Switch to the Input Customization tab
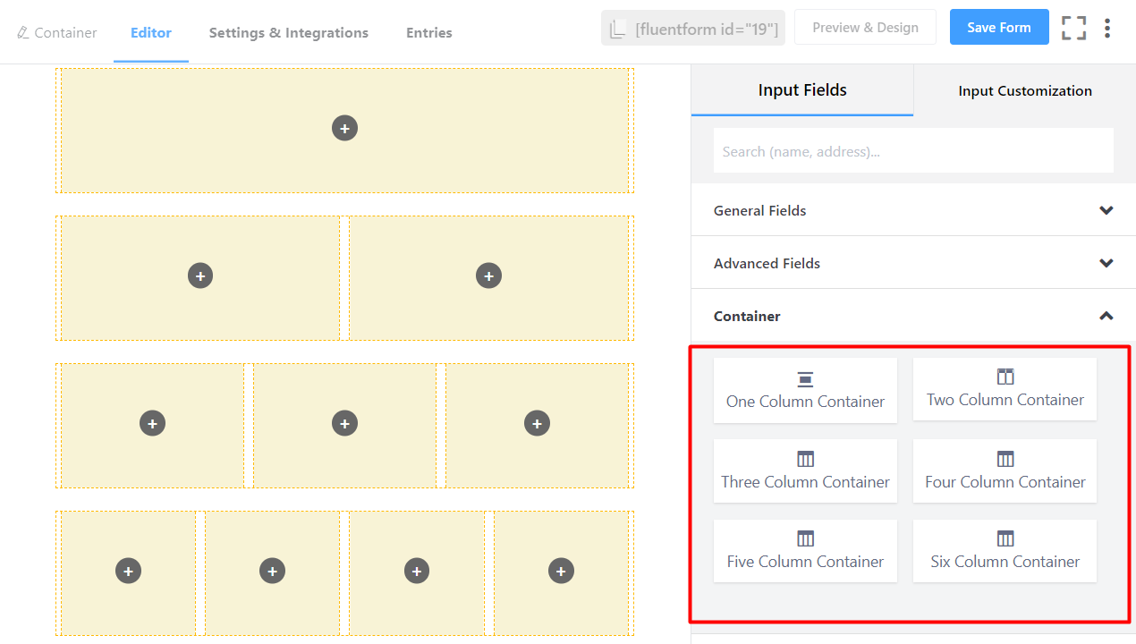This screenshot has width=1136, height=644. (x=1024, y=90)
